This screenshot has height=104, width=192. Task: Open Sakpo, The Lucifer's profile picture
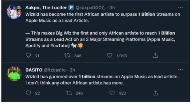tap(14, 12)
